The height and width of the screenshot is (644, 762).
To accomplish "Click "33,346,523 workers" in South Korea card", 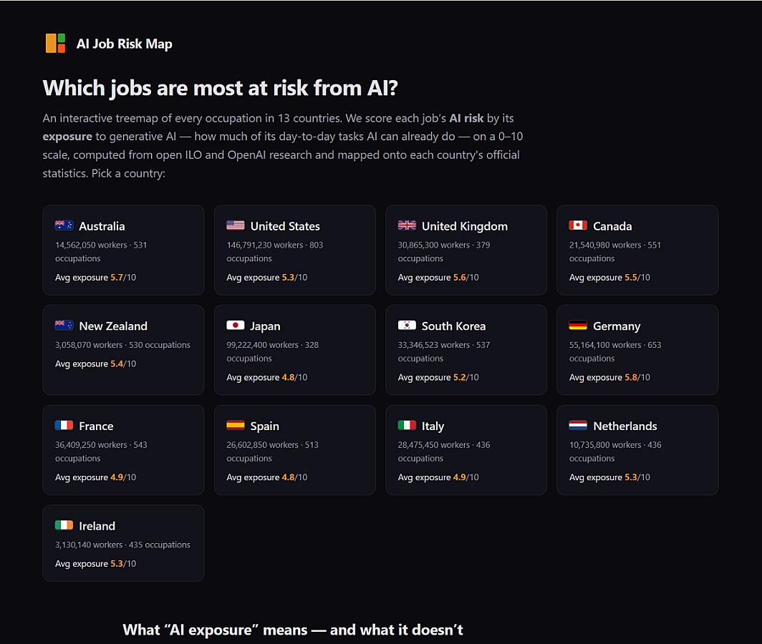I will coord(434,346).
